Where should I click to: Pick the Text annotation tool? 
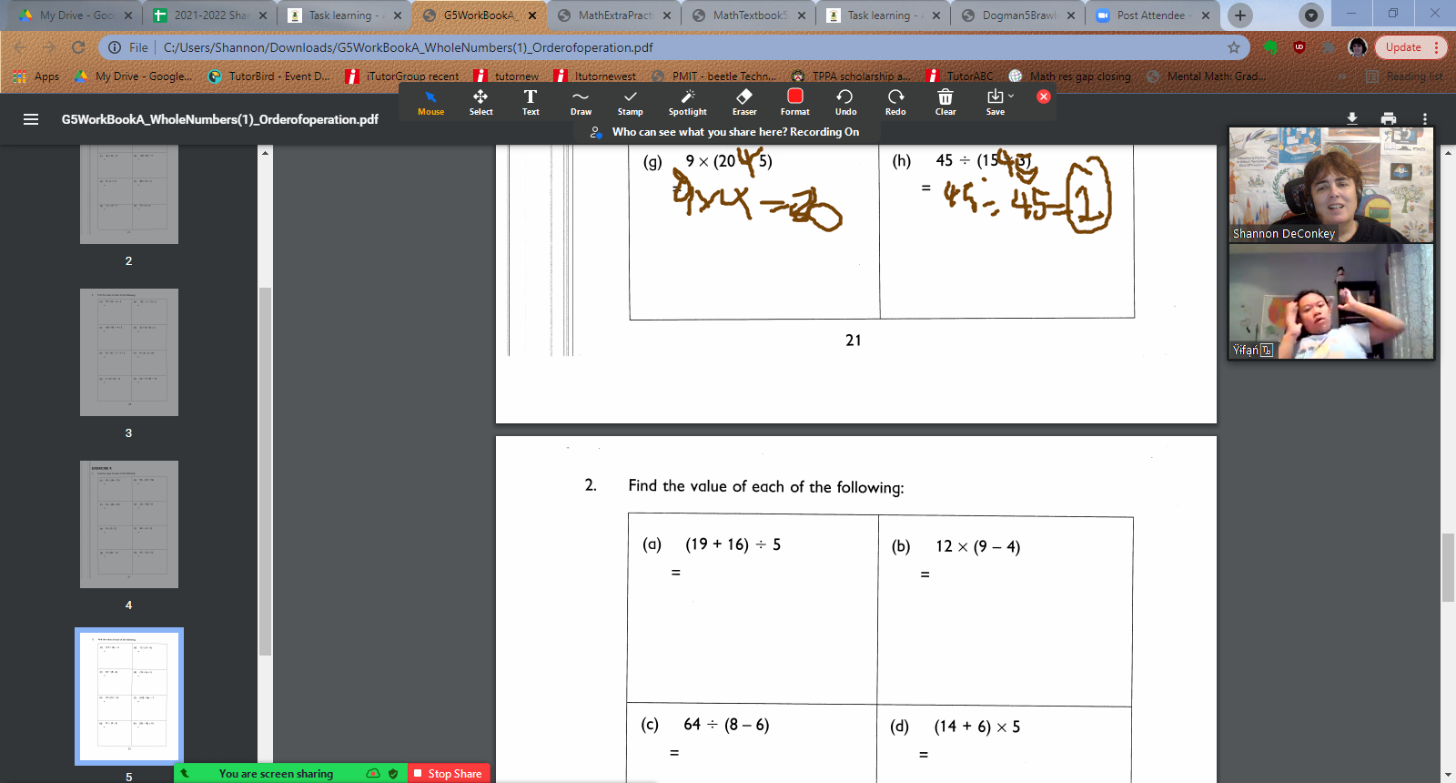[531, 102]
